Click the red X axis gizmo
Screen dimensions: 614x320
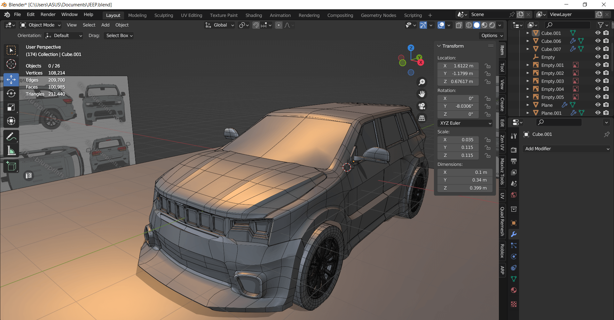[421, 63]
